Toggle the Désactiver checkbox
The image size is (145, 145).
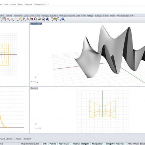[23, 139]
